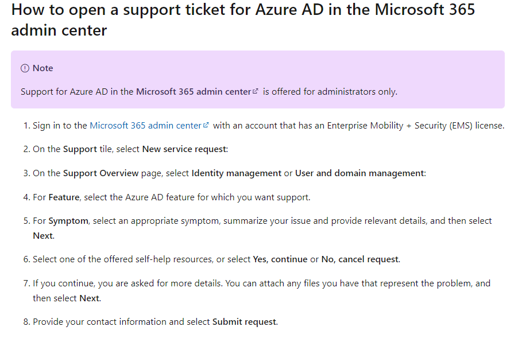Click "Identity management" bold text
This screenshot has height=338, width=522.
pos(237,173)
